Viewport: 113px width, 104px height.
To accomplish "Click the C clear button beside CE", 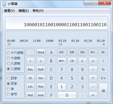I will tap(83, 61).
